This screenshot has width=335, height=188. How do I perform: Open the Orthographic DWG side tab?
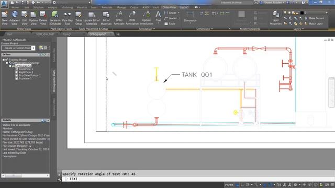tap(54, 81)
